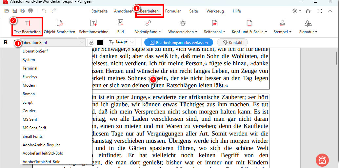
Task: Select Fixedsys font from list
Action: (56, 77)
